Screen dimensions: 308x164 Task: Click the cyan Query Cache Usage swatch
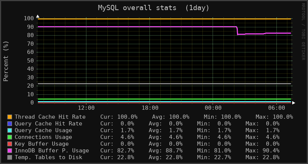tap(10, 130)
